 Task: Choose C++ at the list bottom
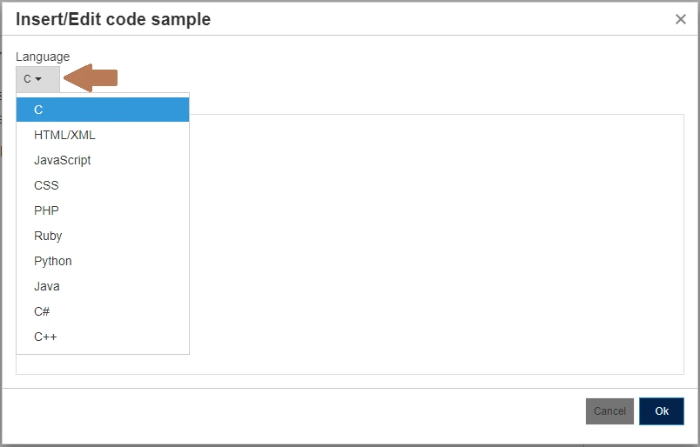[x=103, y=337]
